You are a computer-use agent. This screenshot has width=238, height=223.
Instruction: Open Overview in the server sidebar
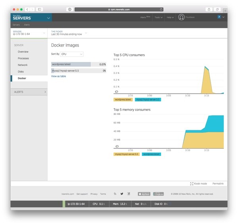[x=23, y=52]
